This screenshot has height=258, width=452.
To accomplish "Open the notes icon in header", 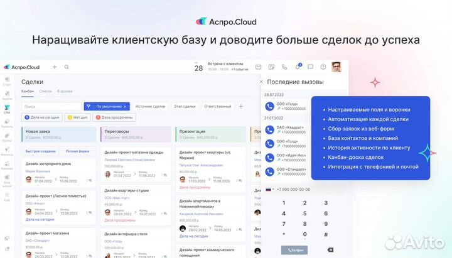I will (x=271, y=67).
